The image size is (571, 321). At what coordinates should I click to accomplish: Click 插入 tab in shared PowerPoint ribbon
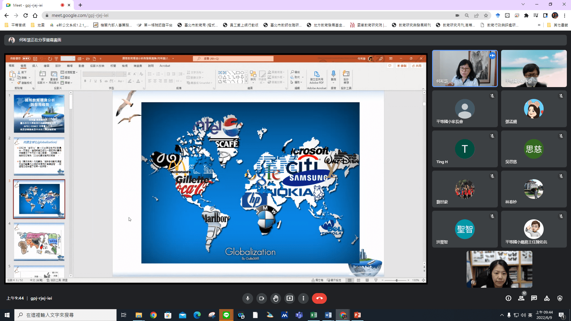point(35,66)
